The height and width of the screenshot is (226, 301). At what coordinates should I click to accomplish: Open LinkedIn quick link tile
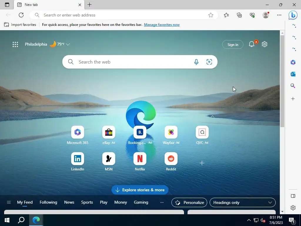78,162
